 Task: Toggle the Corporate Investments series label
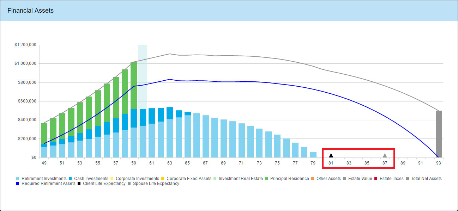click(137, 179)
